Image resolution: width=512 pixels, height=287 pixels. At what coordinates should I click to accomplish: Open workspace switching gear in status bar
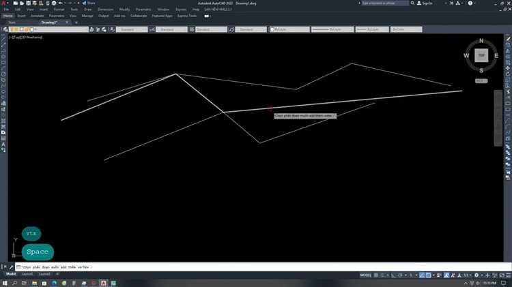click(476, 275)
